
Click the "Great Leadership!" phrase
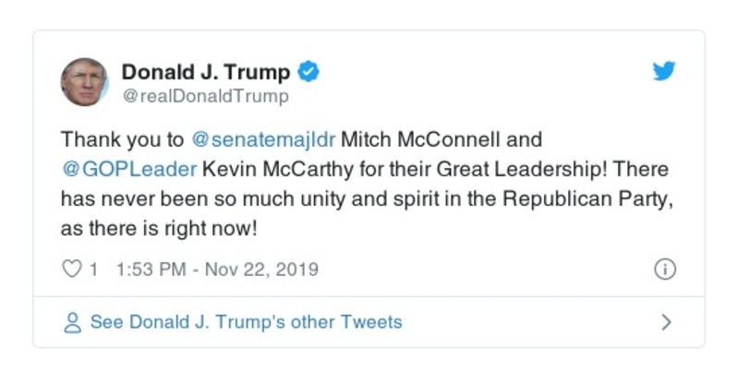point(468,172)
